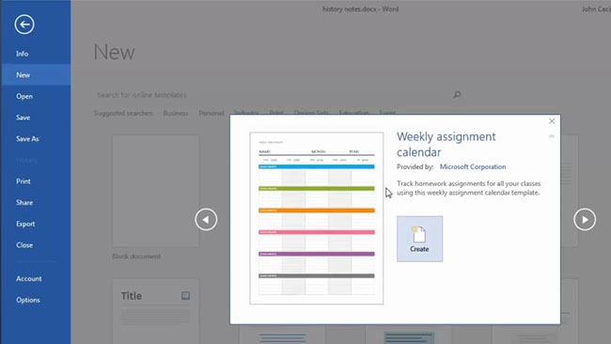Click the large New page heading
The width and height of the screenshot is (611, 344).
[114, 53]
